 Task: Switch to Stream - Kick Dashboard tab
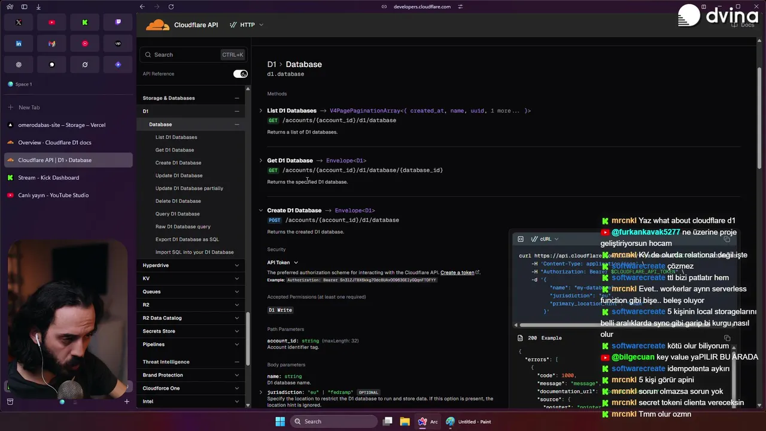point(68,178)
